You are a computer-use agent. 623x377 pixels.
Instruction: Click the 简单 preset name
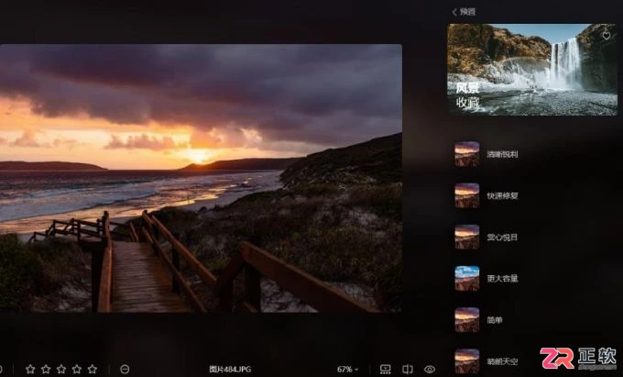coord(495,320)
